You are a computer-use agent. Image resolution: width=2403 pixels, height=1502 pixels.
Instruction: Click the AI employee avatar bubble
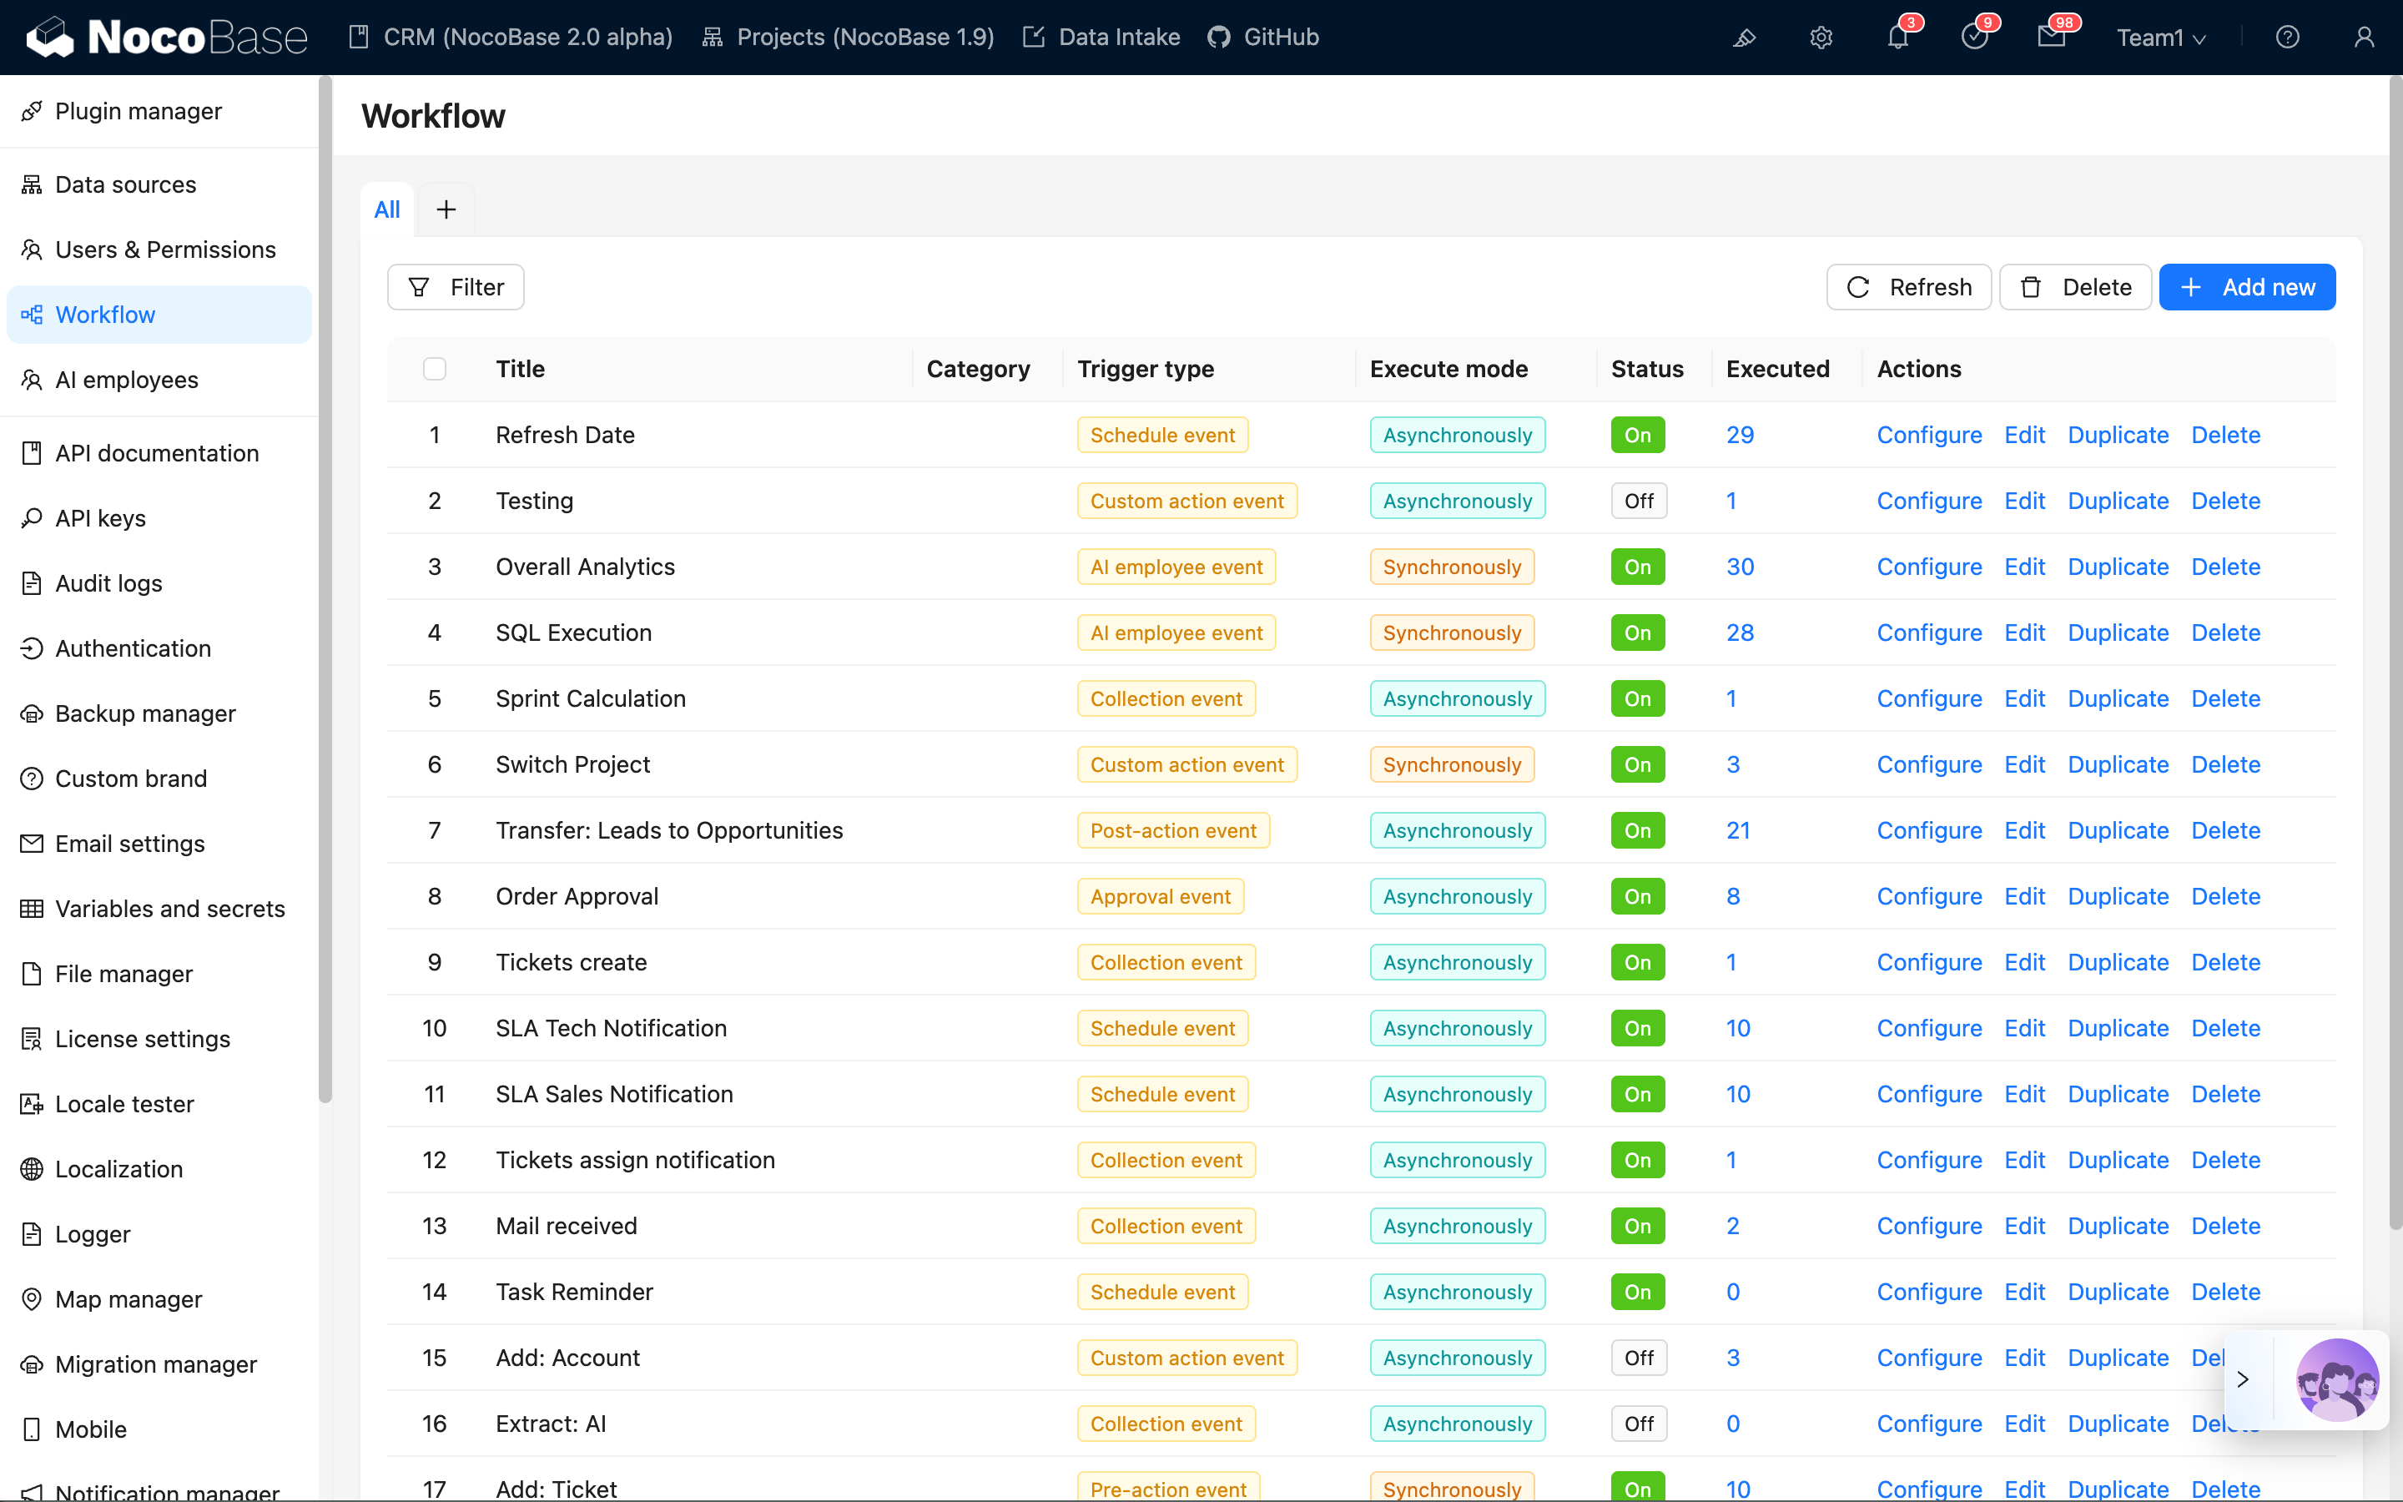coord(2339,1379)
